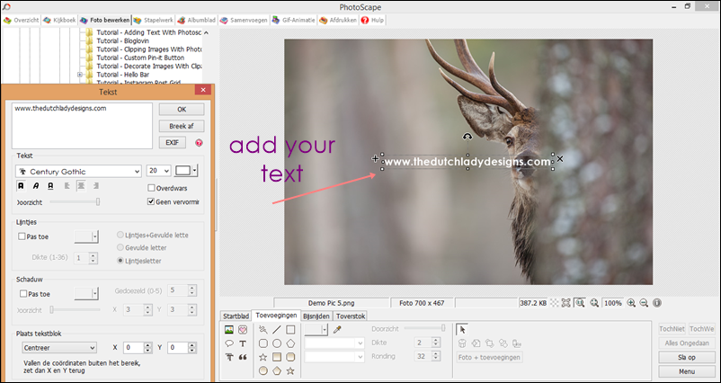Viewport: 721px width, 383px height.
Task: Pick the rounded rectangle outline tool
Action: (263, 343)
